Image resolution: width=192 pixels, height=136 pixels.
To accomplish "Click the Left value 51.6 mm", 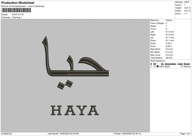I will click(170, 32).
